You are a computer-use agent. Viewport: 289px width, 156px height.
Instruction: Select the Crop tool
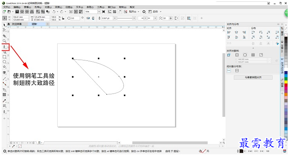tap(4, 36)
